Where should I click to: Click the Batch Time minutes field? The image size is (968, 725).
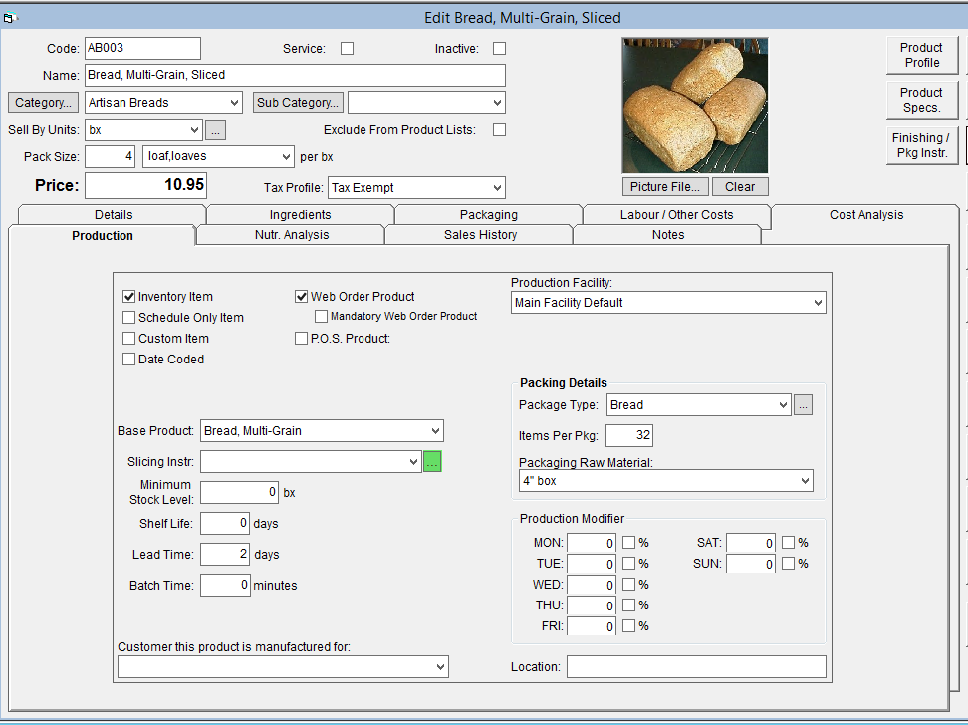[x=225, y=585]
